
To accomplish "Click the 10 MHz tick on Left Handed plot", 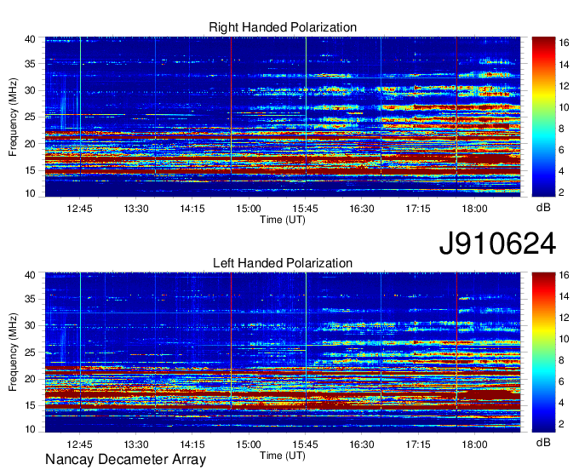I will point(31,429).
